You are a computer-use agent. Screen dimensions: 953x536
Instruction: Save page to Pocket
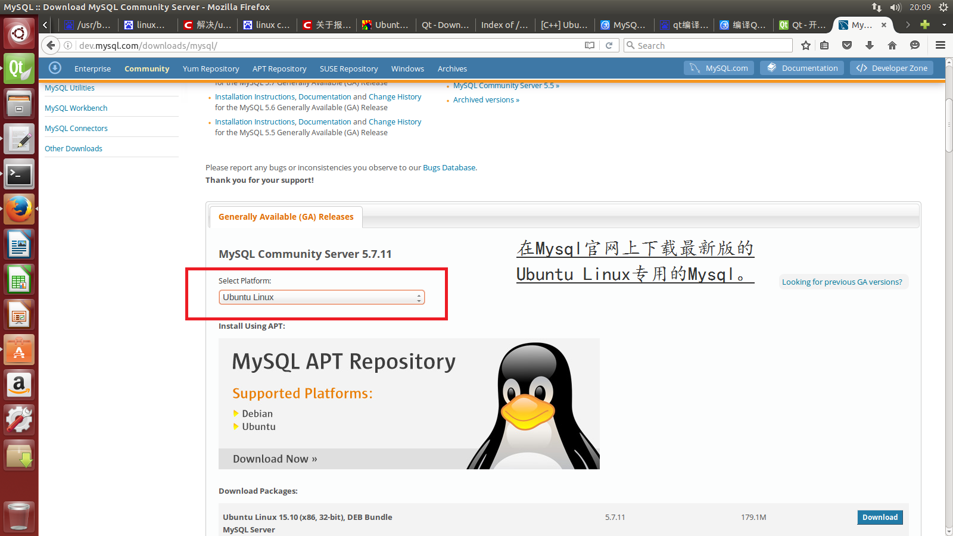click(x=847, y=45)
